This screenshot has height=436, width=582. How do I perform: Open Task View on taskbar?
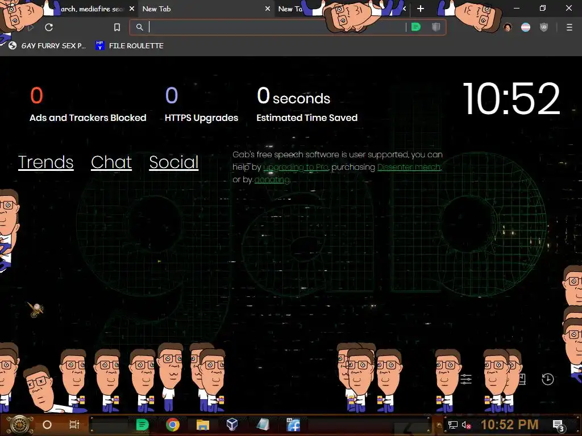(74, 425)
